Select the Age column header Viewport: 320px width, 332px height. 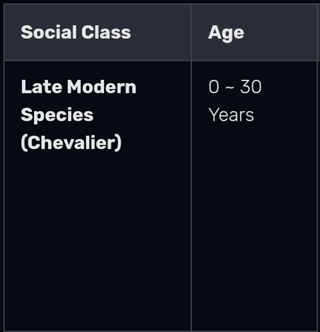255,32
